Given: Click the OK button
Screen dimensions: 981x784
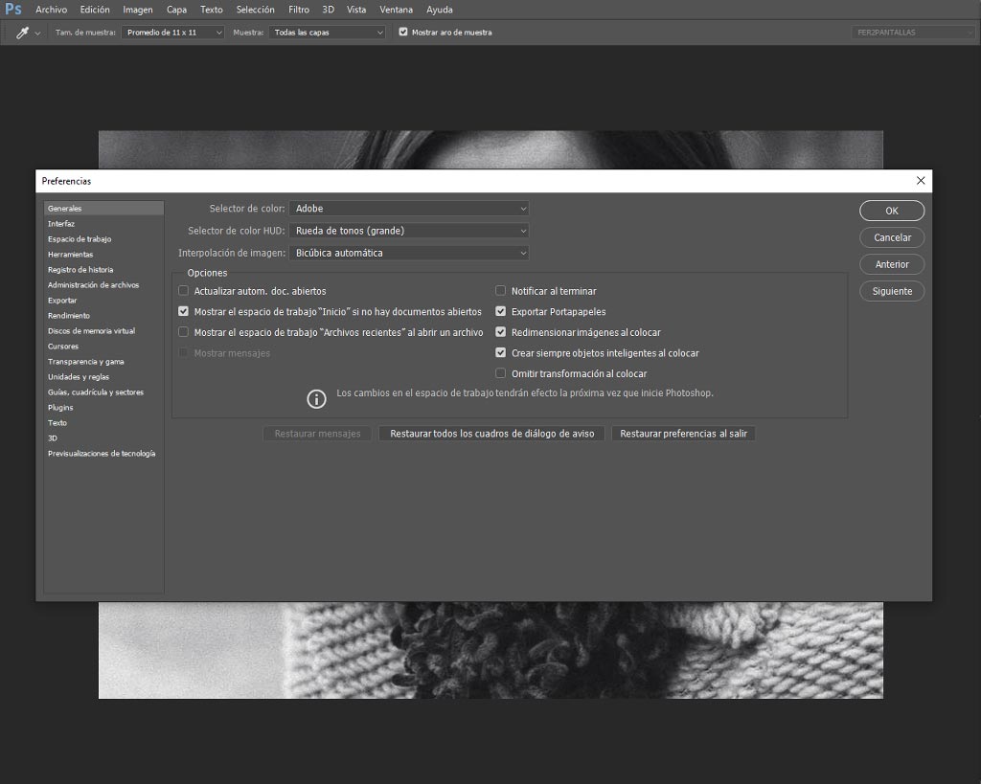Looking at the screenshot, I should (892, 211).
